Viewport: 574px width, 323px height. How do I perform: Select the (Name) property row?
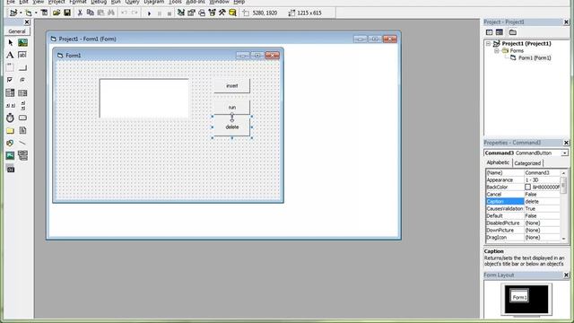pyautogui.click(x=523, y=173)
